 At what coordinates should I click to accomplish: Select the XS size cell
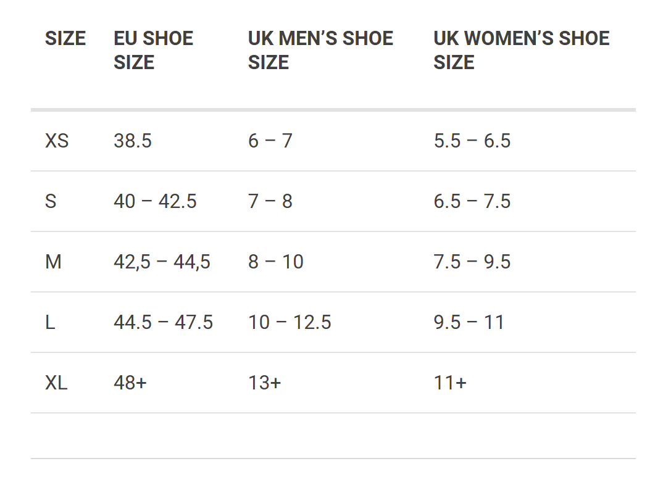click(x=57, y=141)
